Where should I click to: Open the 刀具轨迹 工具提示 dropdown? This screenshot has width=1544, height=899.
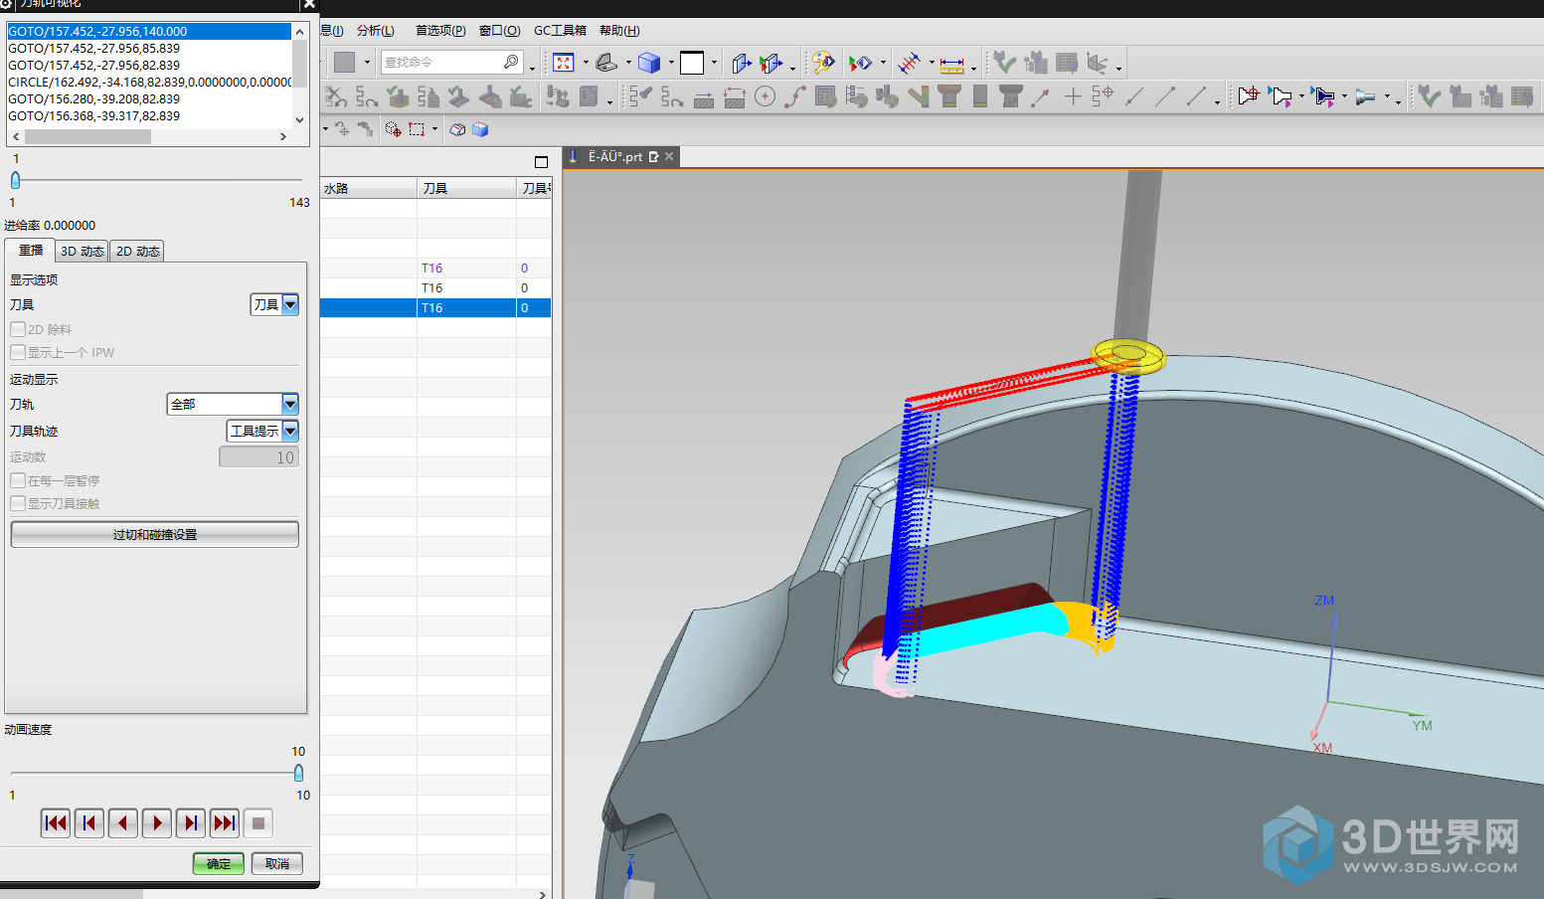262,431
